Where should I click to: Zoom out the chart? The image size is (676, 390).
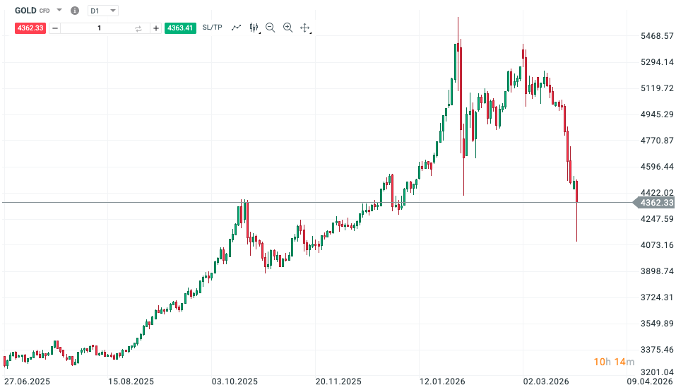point(271,28)
